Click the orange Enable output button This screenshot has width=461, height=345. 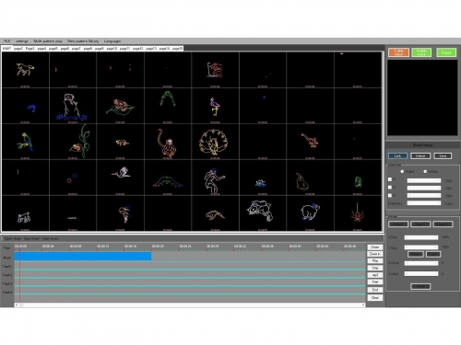[398, 52]
